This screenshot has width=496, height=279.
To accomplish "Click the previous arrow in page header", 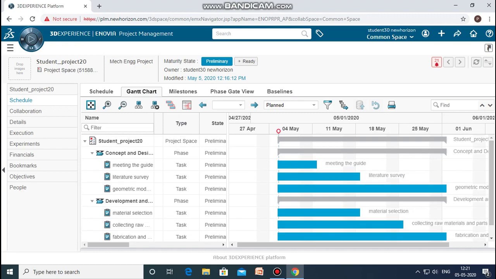I will (x=448, y=62).
